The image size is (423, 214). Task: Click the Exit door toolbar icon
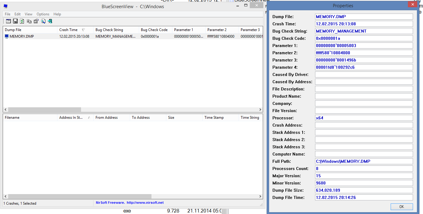(50, 21)
